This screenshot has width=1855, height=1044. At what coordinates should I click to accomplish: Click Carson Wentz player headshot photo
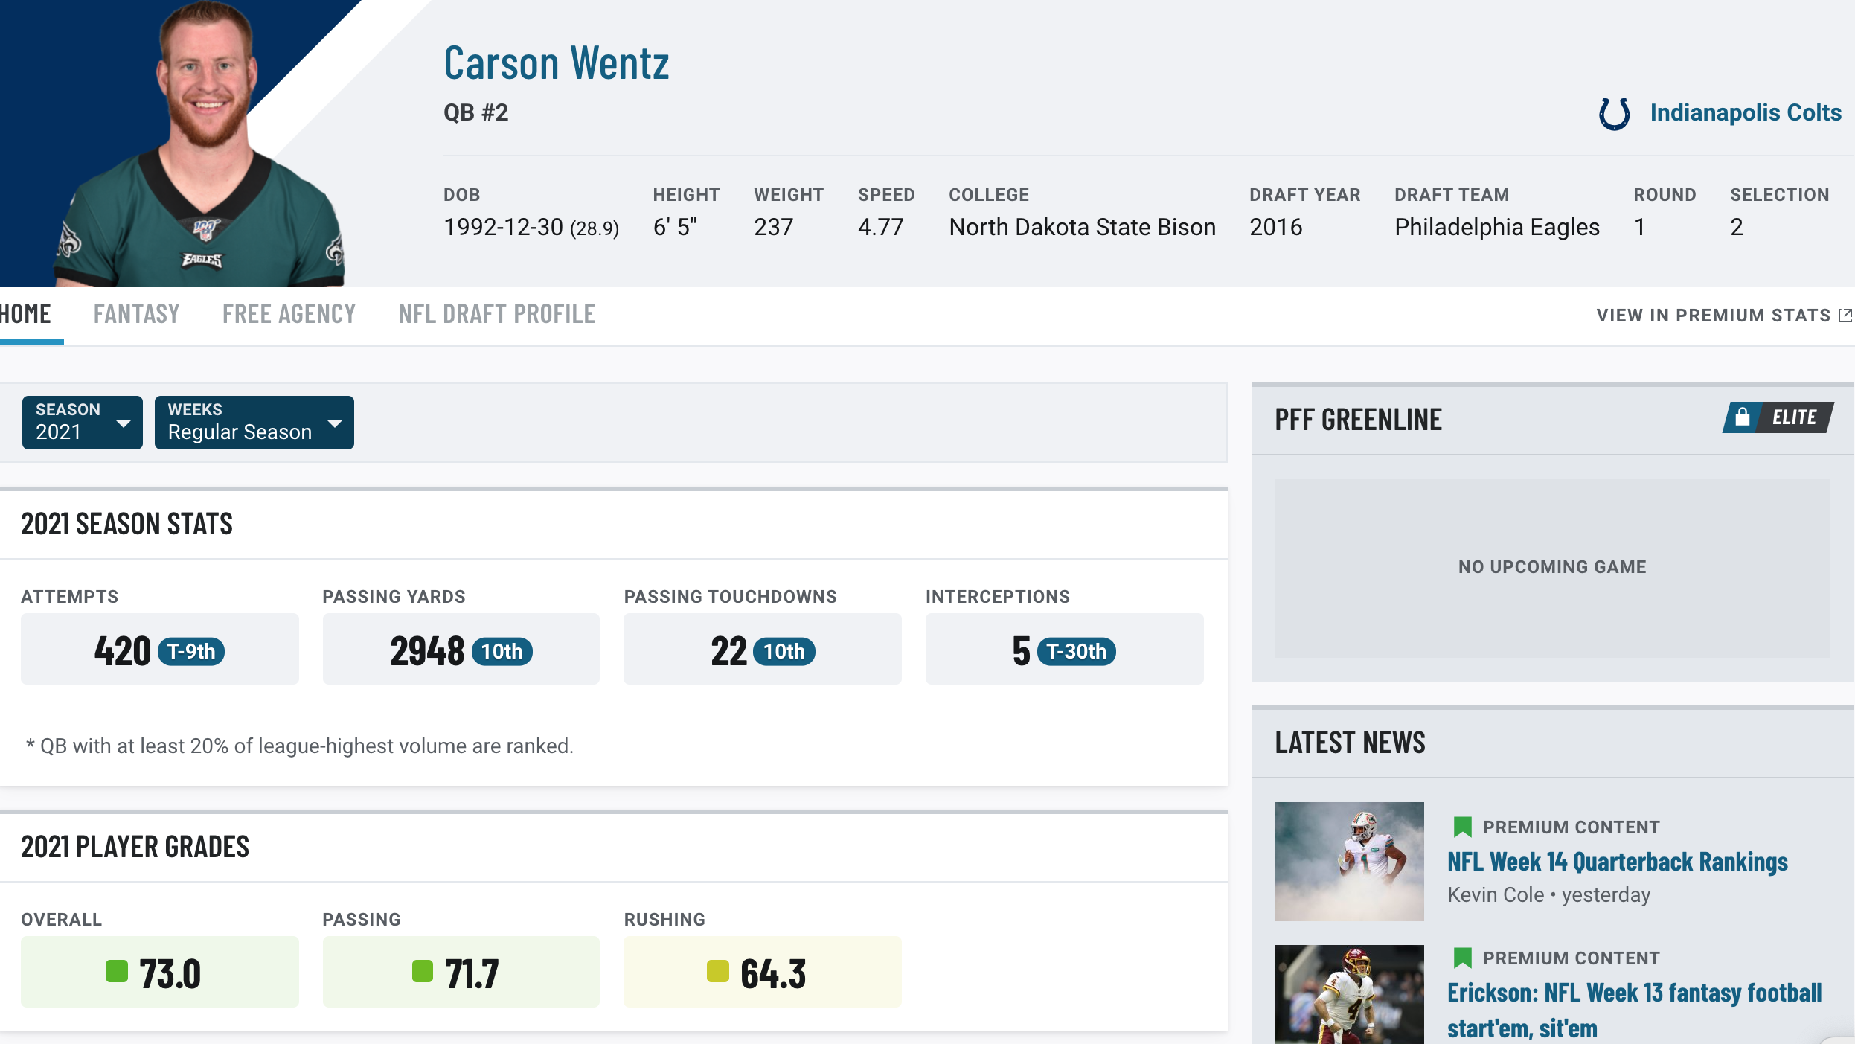201,144
